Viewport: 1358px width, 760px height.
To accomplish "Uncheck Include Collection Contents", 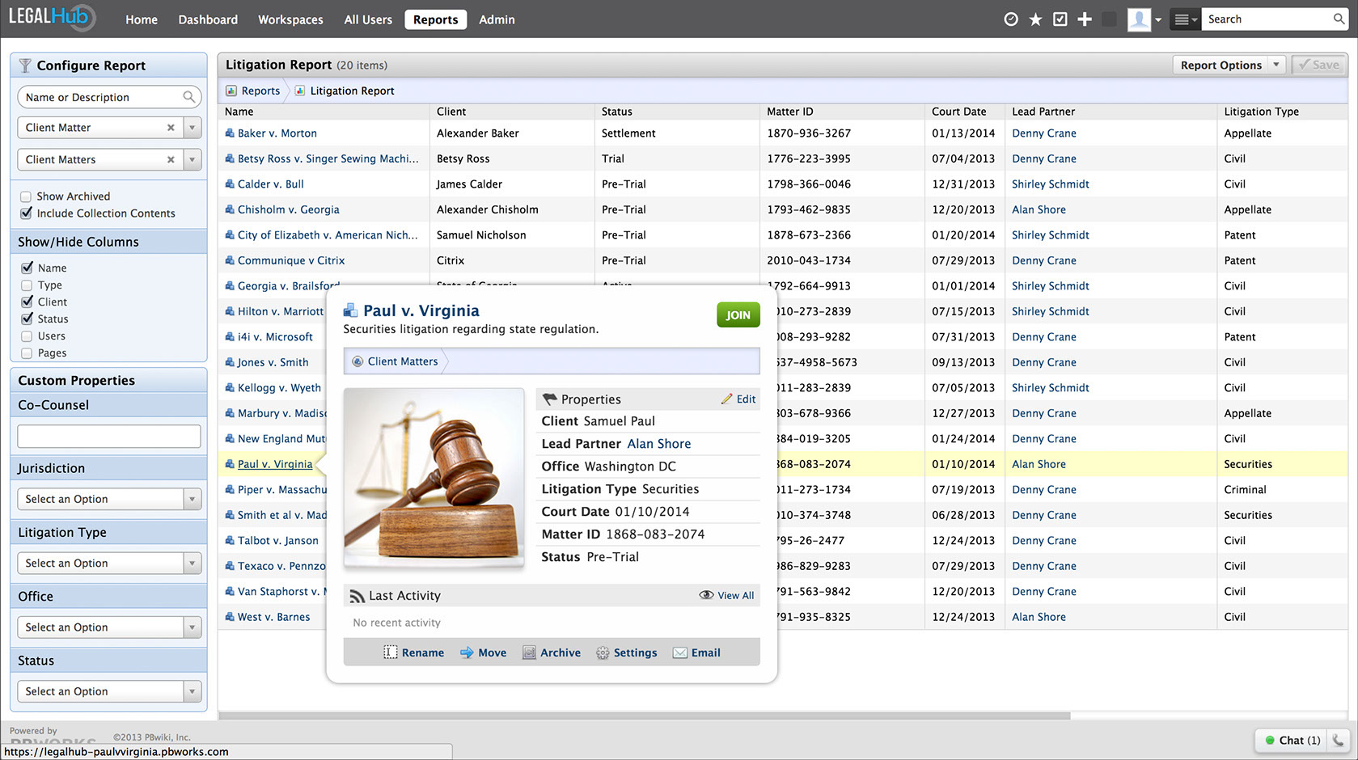I will [27, 213].
